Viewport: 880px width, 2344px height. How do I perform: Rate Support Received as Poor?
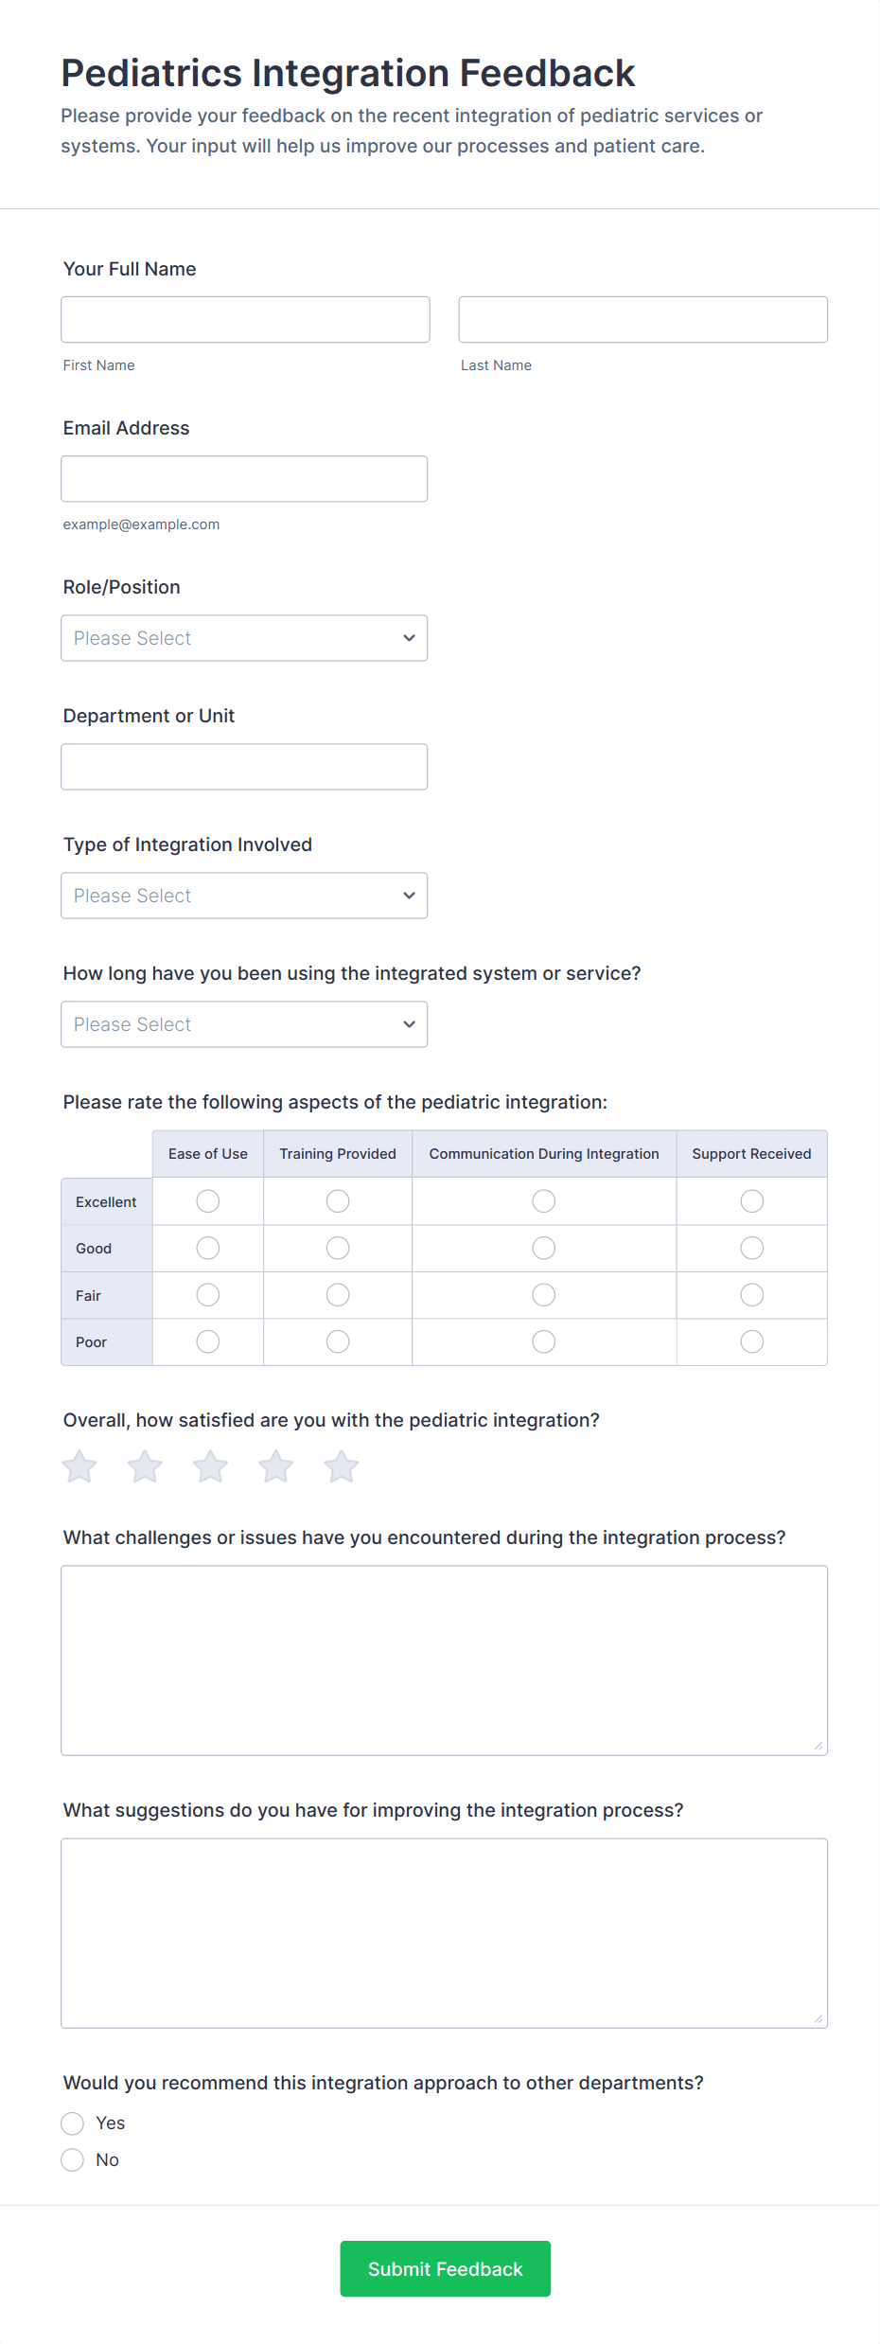[751, 1341]
